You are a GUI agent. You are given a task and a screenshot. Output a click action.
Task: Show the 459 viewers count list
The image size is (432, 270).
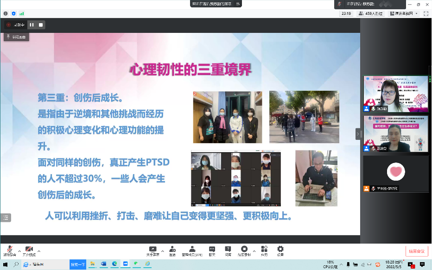(371, 13)
